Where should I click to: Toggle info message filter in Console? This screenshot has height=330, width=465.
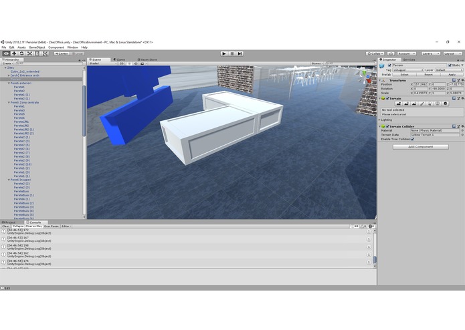coord(355,226)
